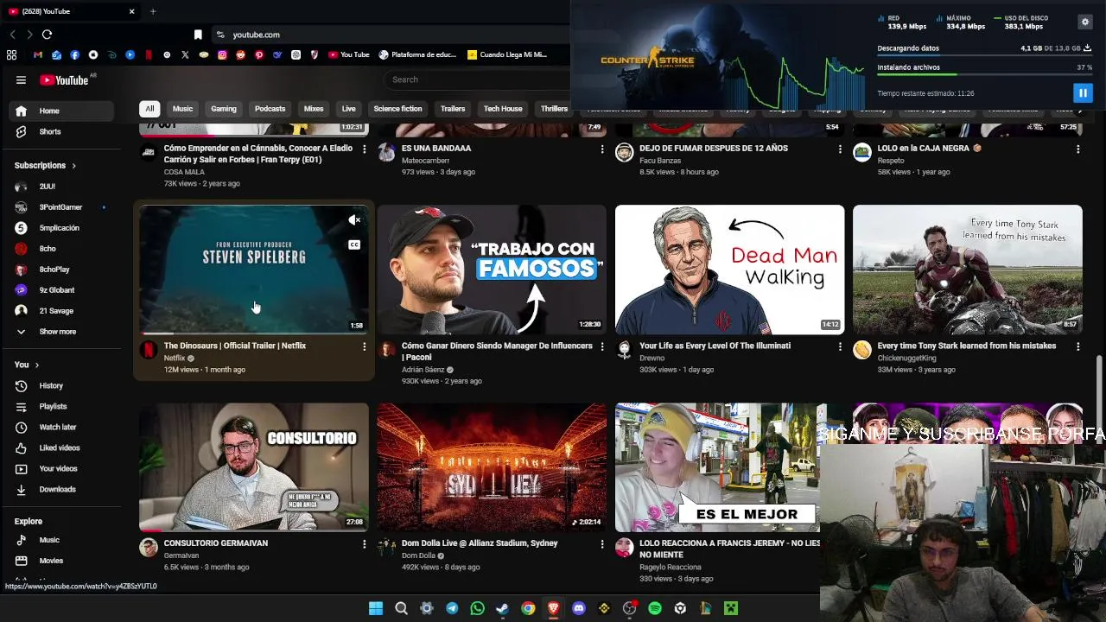Reload the page with the refresh icon
This screenshot has height=622, width=1106.
(x=47, y=35)
